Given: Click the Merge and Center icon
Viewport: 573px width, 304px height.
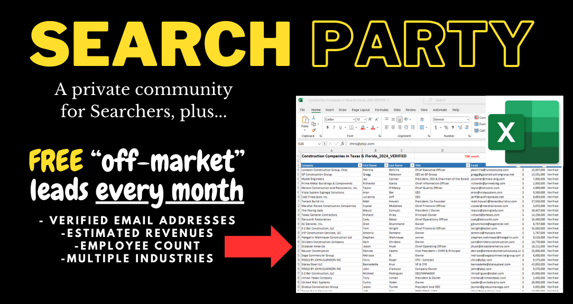Looking at the screenshot, I should click(422, 127).
